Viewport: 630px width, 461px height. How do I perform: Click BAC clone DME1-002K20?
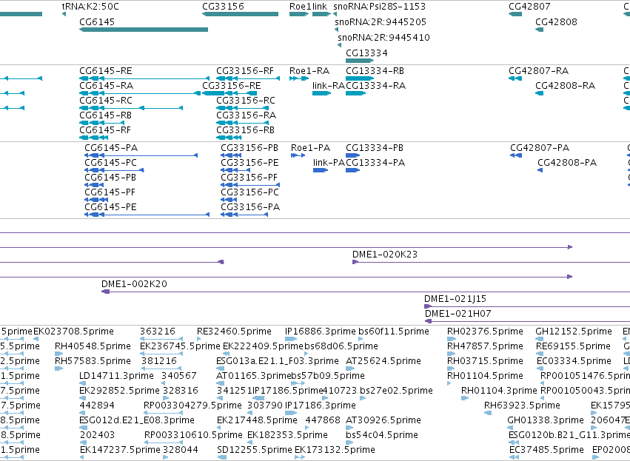click(x=134, y=284)
